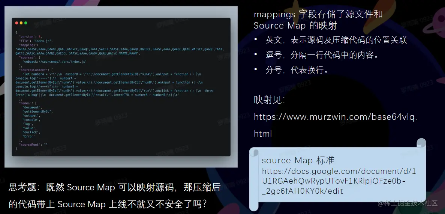Click the "version": 3 line in code
The width and height of the screenshot is (445, 214).
pyautogui.click(x=31, y=37)
